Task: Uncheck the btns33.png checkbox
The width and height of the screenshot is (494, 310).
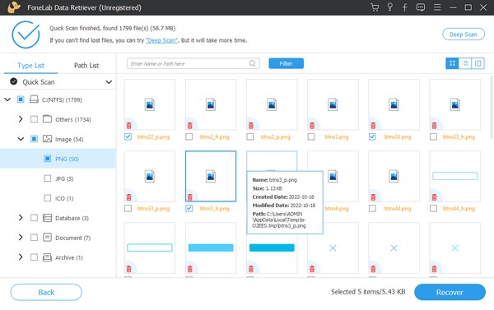Action: [x=372, y=136]
